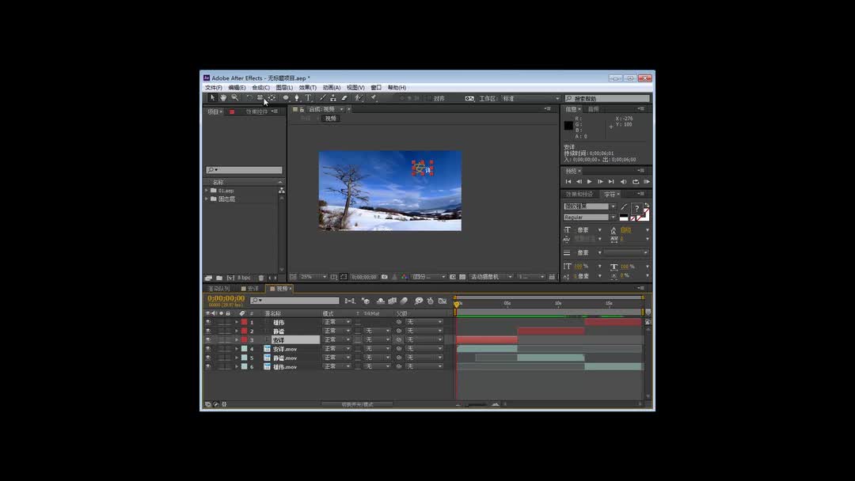The width and height of the screenshot is (855, 481).
Task: Hide layer 2 using its eye icon
Action: point(207,331)
